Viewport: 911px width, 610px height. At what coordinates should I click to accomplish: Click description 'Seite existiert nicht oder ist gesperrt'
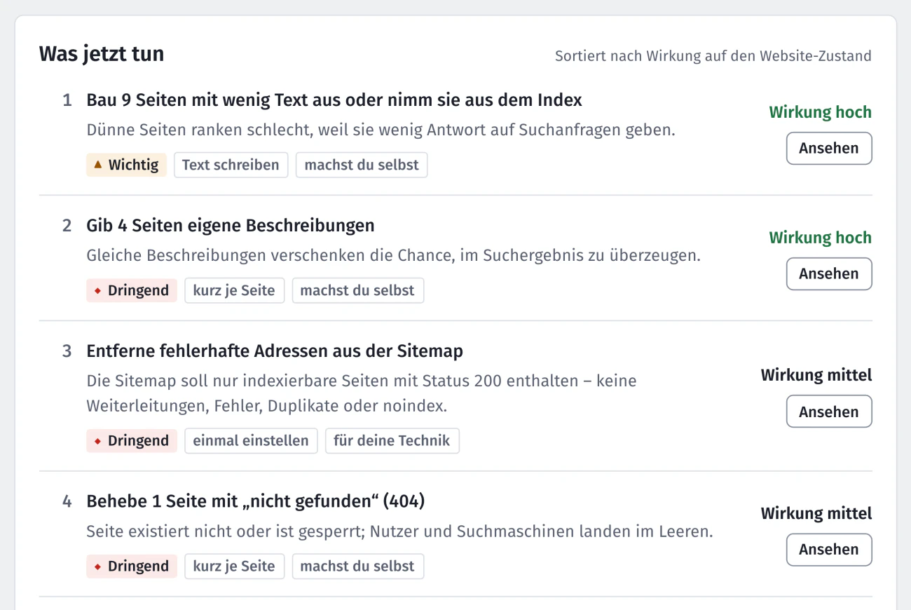399,532
